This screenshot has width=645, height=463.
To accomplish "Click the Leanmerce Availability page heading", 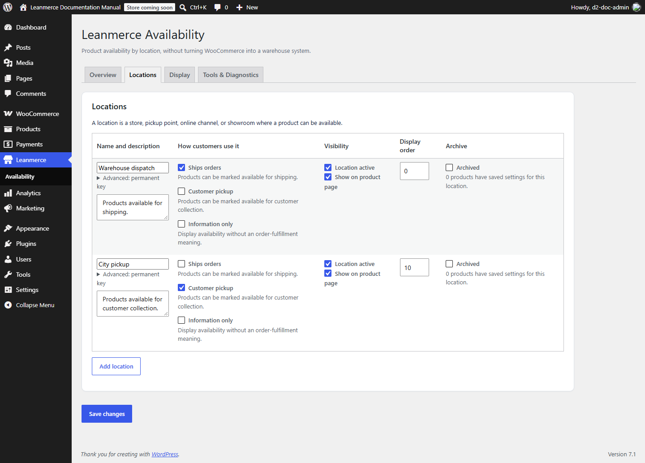I will coord(143,34).
